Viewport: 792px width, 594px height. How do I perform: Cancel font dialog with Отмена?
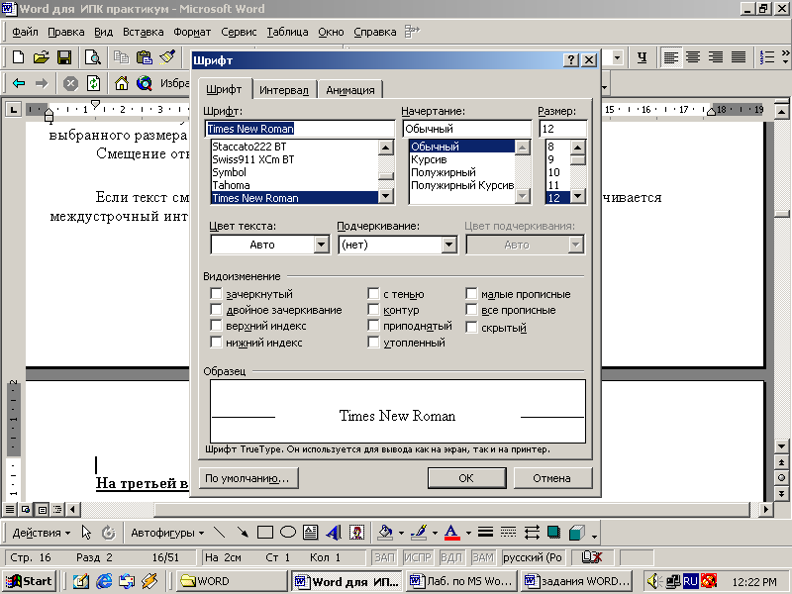tap(551, 478)
